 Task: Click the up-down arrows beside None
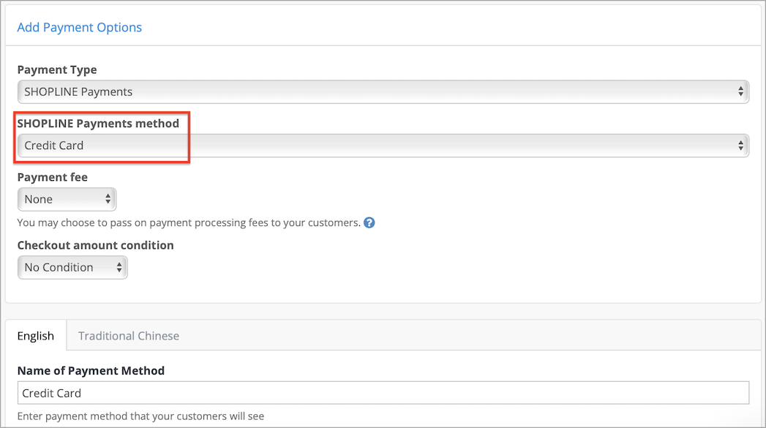point(108,199)
